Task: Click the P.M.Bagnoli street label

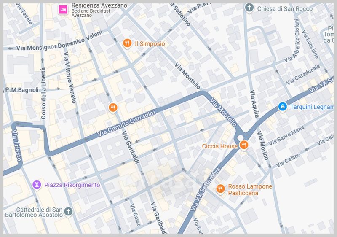Action: point(21,90)
